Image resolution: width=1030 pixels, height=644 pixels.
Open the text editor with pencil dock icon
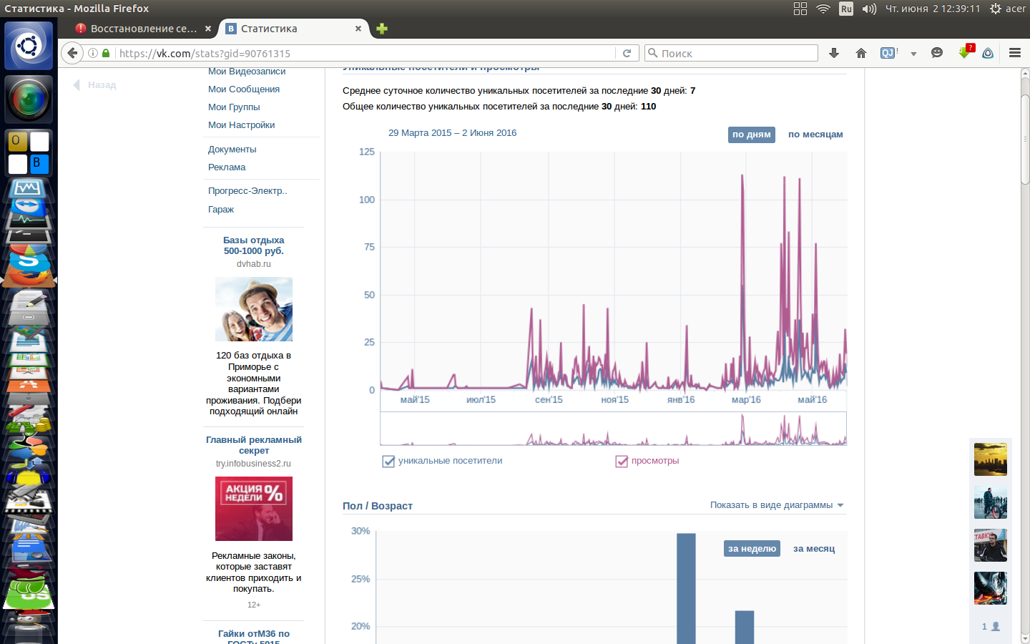coord(29,302)
